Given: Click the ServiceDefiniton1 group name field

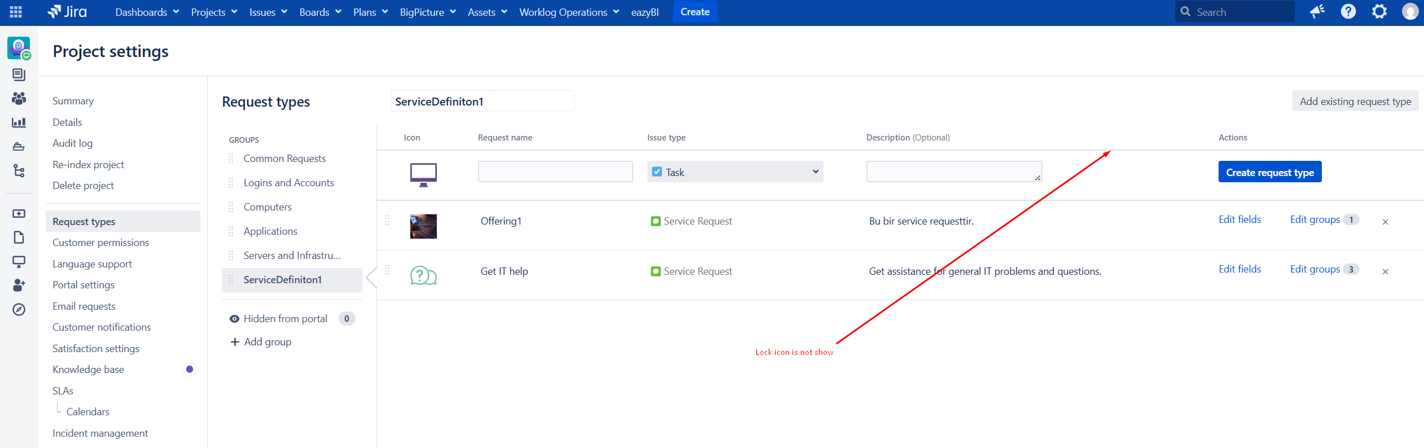Looking at the screenshot, I should [483, 102].
